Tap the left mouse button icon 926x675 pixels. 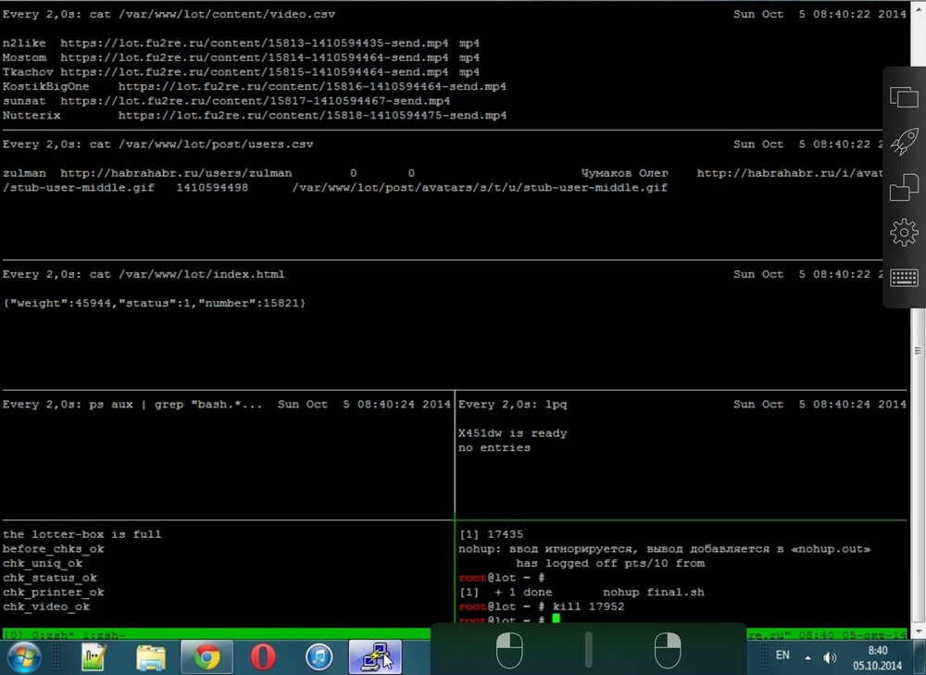tap(509, 650)
